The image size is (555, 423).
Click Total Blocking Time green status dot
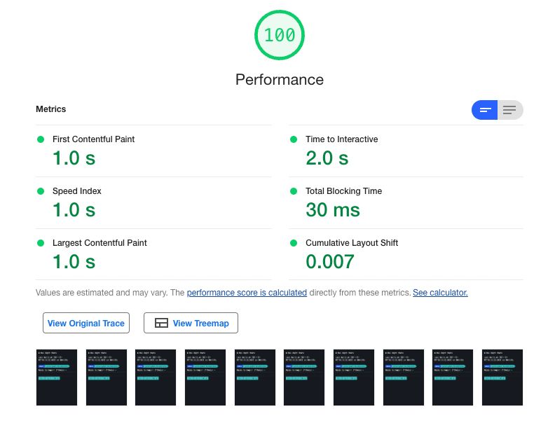tap(294, 191)
